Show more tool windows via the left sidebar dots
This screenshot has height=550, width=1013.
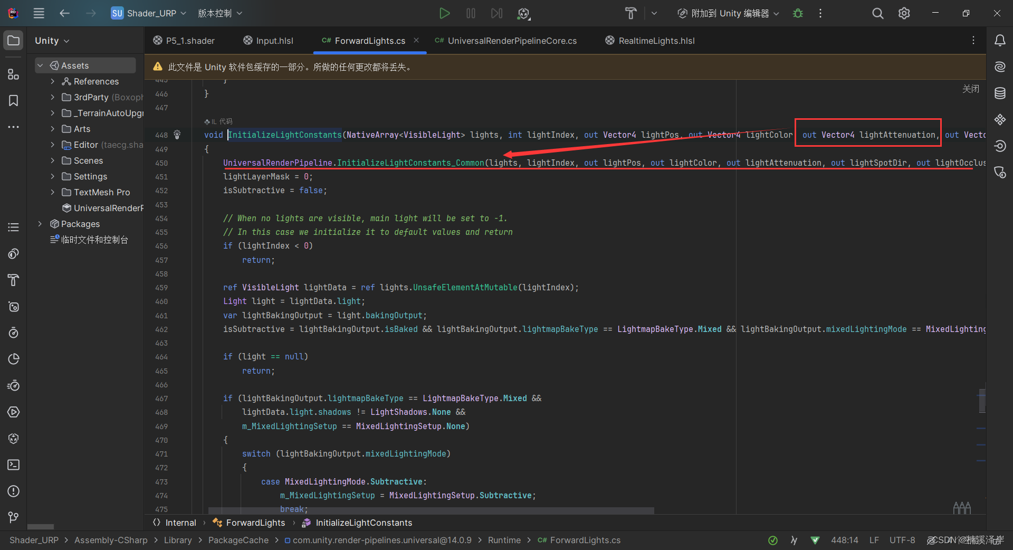tap(14, 127)
